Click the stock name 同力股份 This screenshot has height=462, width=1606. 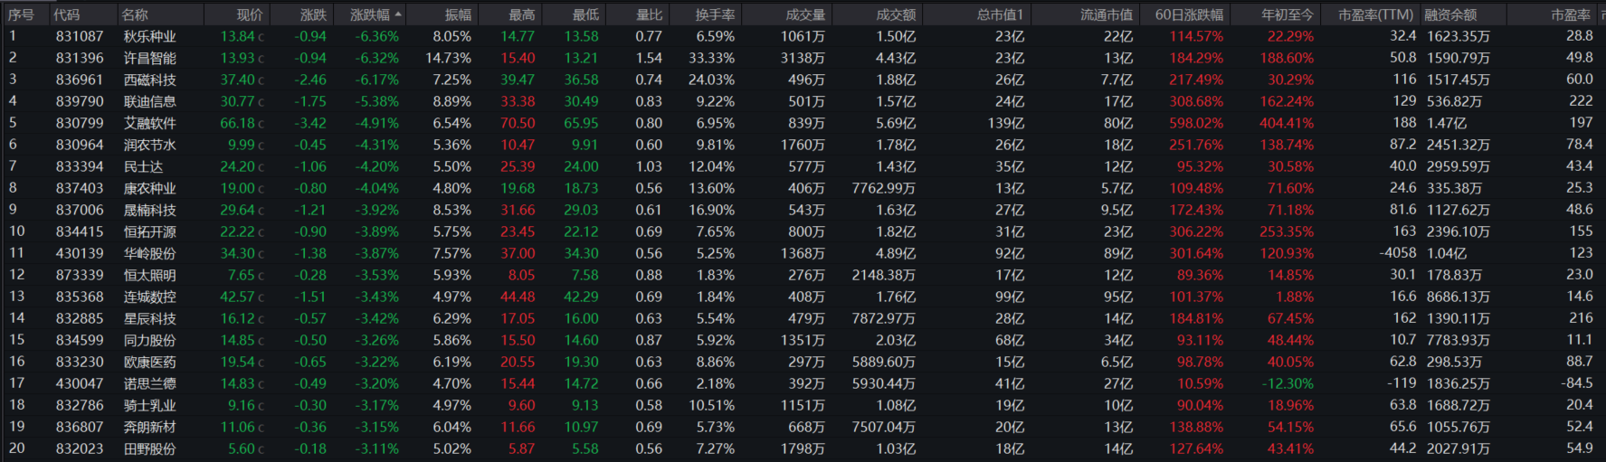[150, 340]
